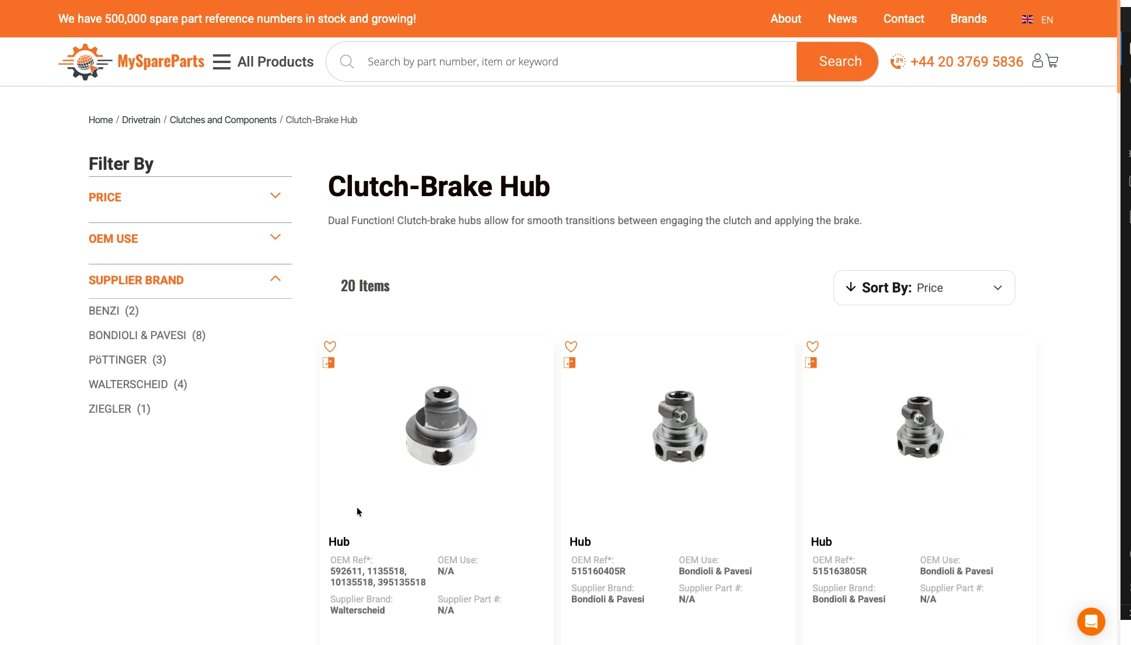Toggle the heart on the middle Hub product
The height and width of the screenshot is (645, 1131).
(571, 346)
